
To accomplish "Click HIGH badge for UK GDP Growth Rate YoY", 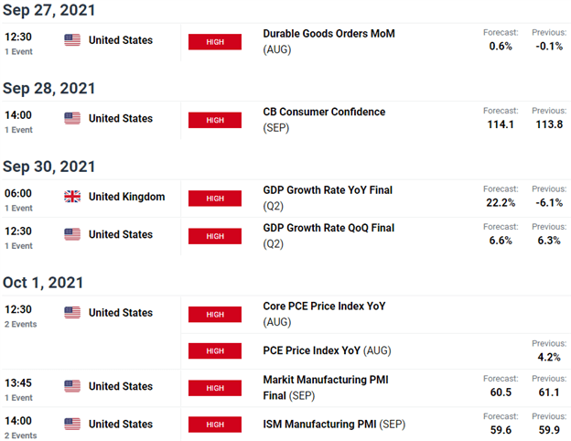I will (215, 199).
